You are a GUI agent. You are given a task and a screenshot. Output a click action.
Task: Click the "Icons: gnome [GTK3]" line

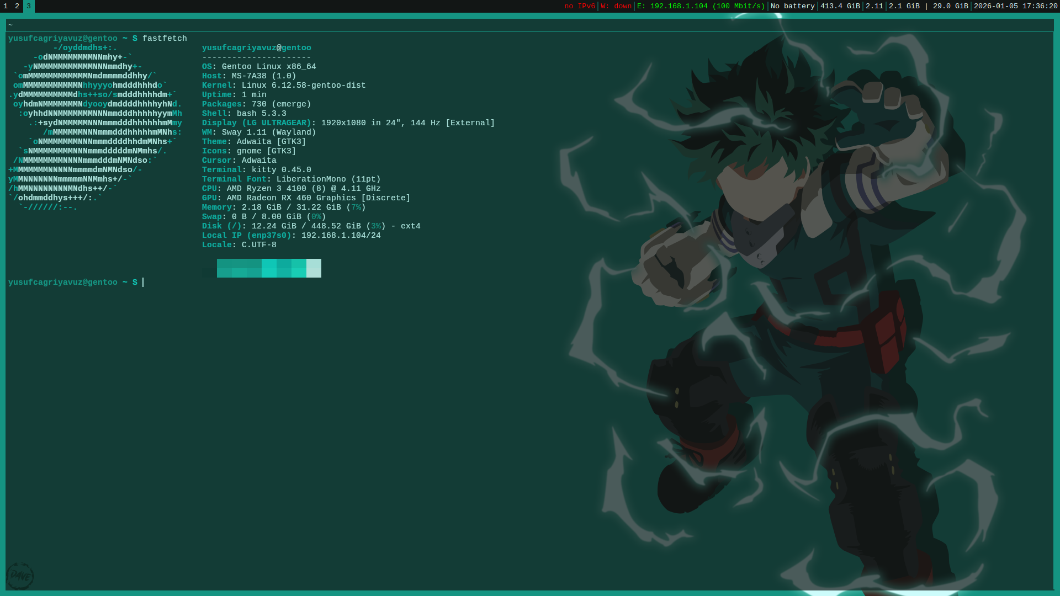coord(249,151)
